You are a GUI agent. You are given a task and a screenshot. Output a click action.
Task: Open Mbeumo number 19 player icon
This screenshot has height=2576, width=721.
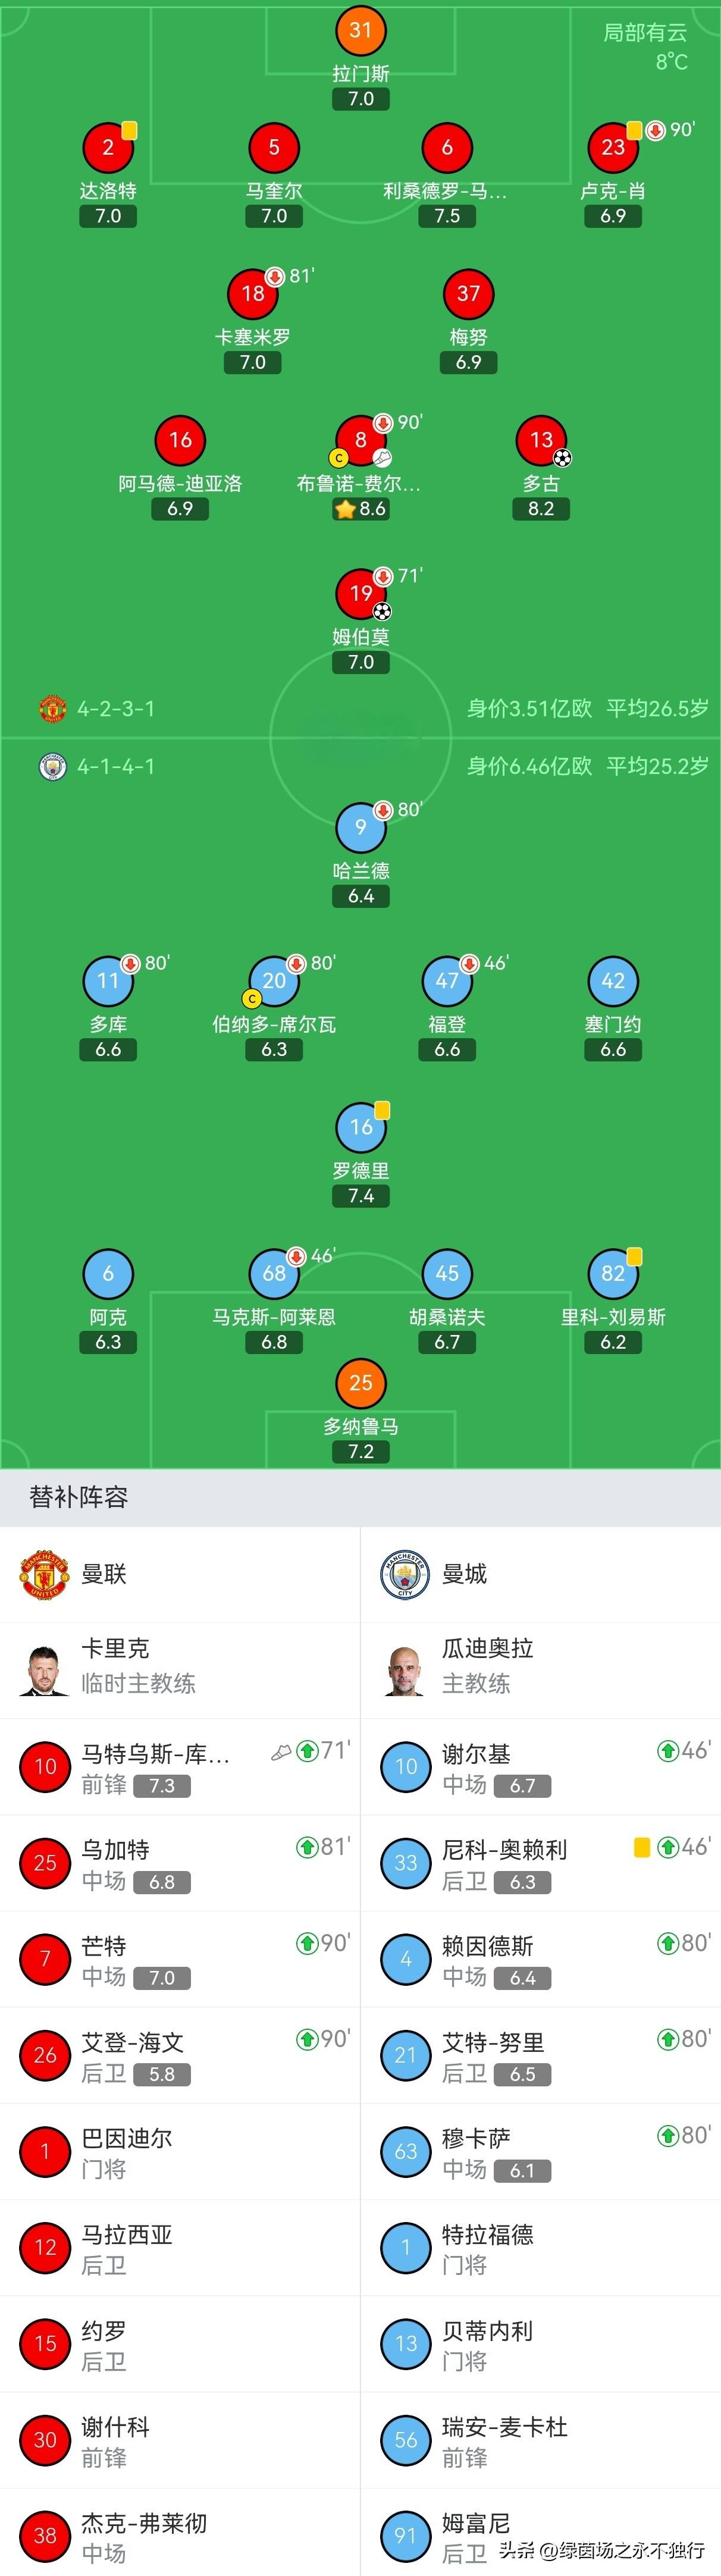361,594
